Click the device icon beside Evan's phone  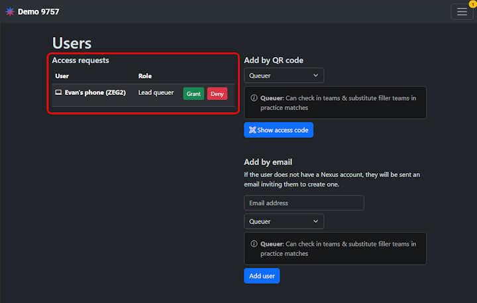click(x=58, y=93)
